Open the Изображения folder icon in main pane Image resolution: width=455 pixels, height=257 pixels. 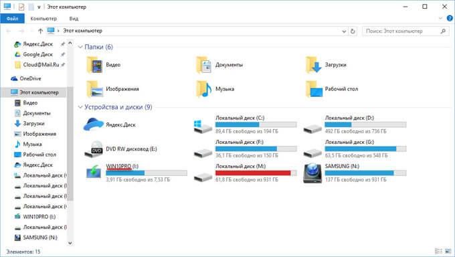[x=94, y=89]
